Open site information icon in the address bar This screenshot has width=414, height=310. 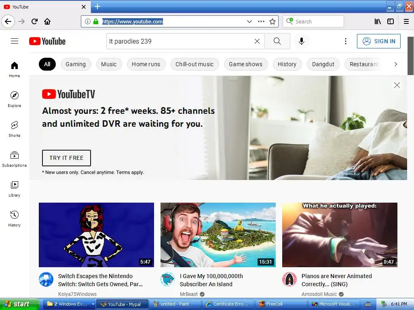[88, 21]
